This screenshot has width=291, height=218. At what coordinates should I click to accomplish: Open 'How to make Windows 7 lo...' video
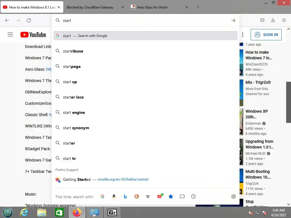point(259,55)
